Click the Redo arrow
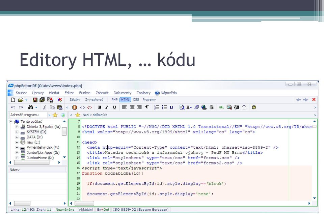324x214 pixels. pyautogui.click(x=21, y=107)
